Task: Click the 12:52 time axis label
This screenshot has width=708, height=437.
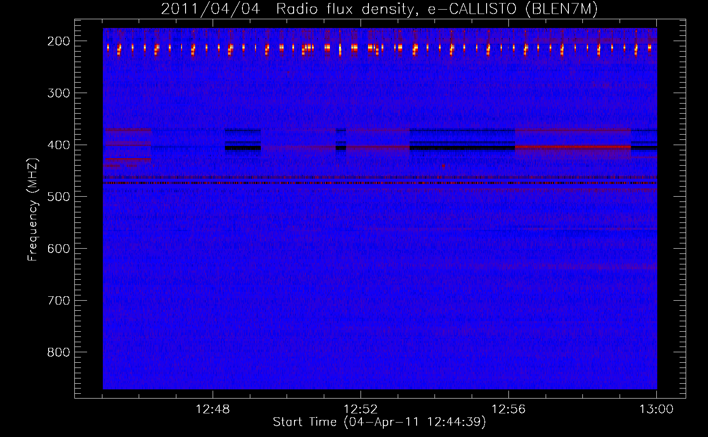Action: pyautogui.click(x=361, y=409)
